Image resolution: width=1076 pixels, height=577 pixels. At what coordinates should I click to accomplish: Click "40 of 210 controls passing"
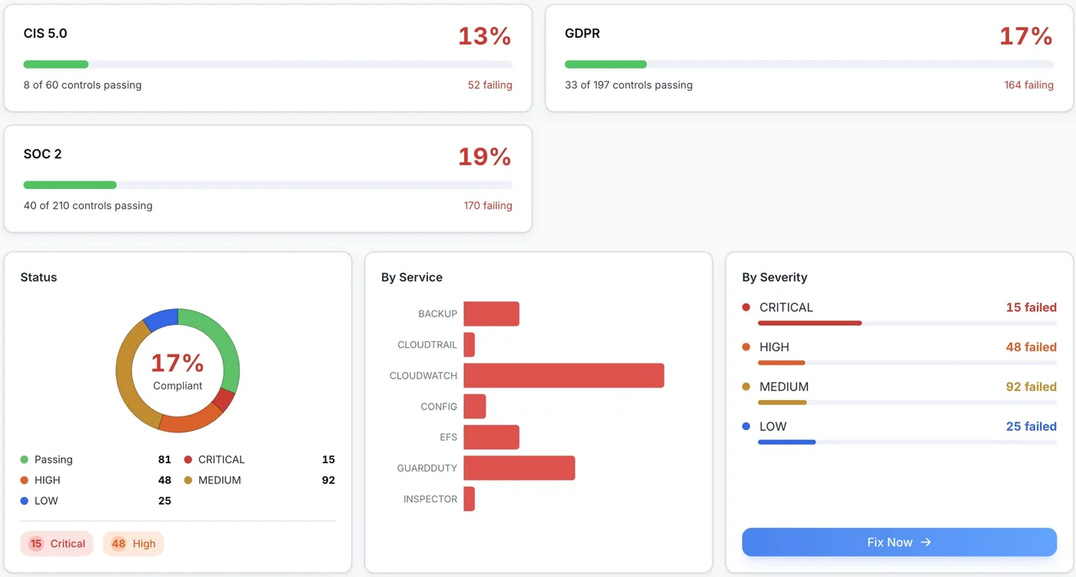[88, 206]
